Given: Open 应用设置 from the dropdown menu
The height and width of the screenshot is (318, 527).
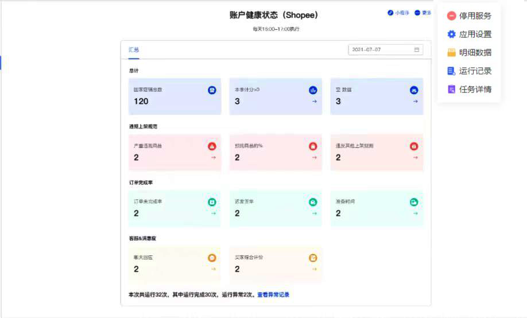Looking at the screenshot, I should tap(469, 34).
